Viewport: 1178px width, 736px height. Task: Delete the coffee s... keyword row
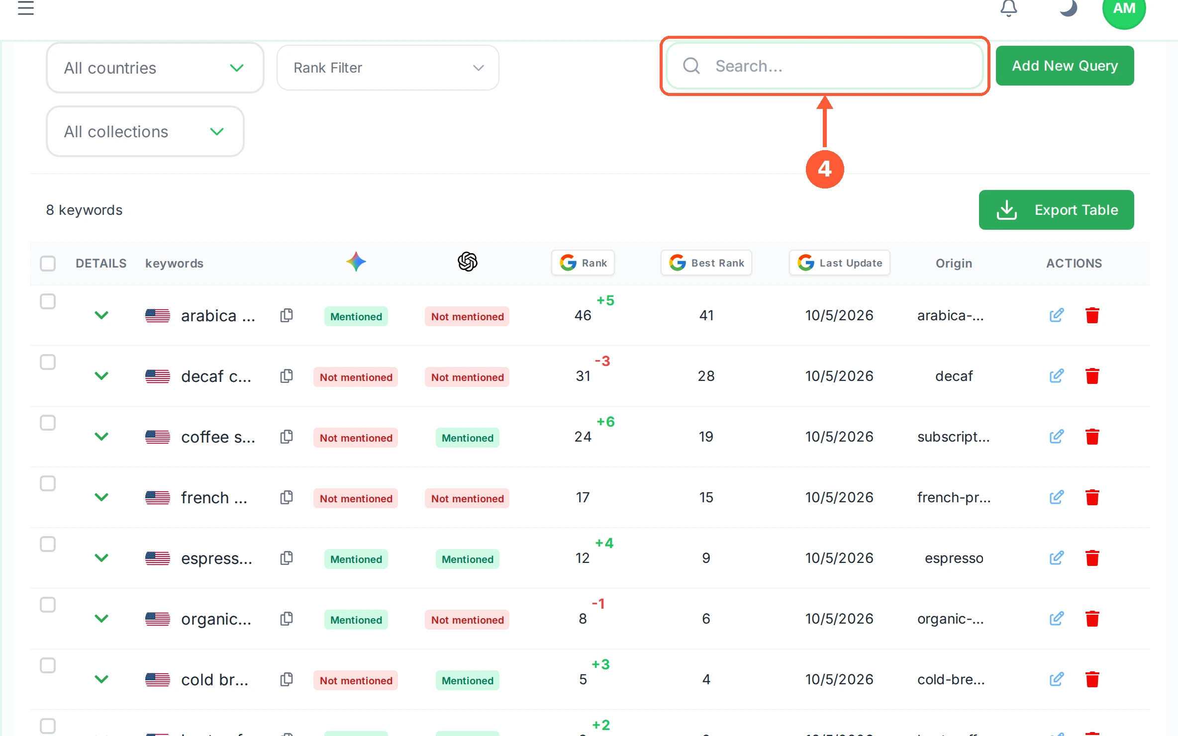[x=1092, y=437]
